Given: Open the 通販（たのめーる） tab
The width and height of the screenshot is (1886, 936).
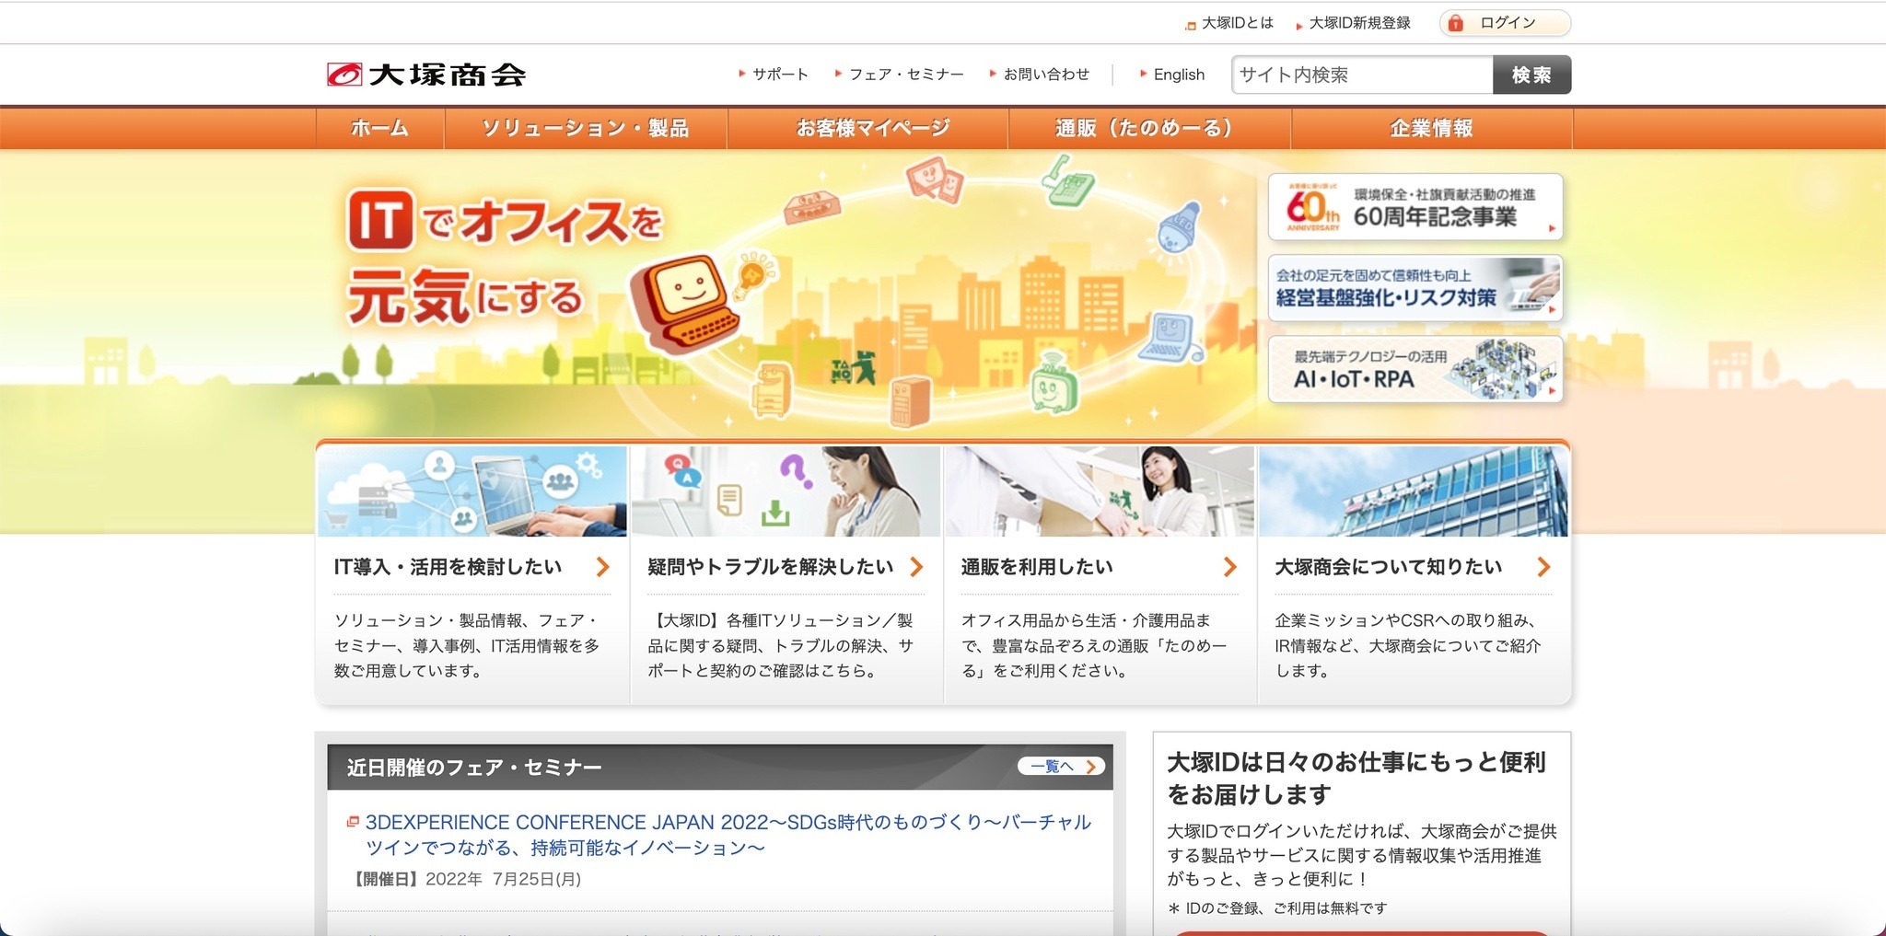Looking at the screenshot, I should point(1149,128).
